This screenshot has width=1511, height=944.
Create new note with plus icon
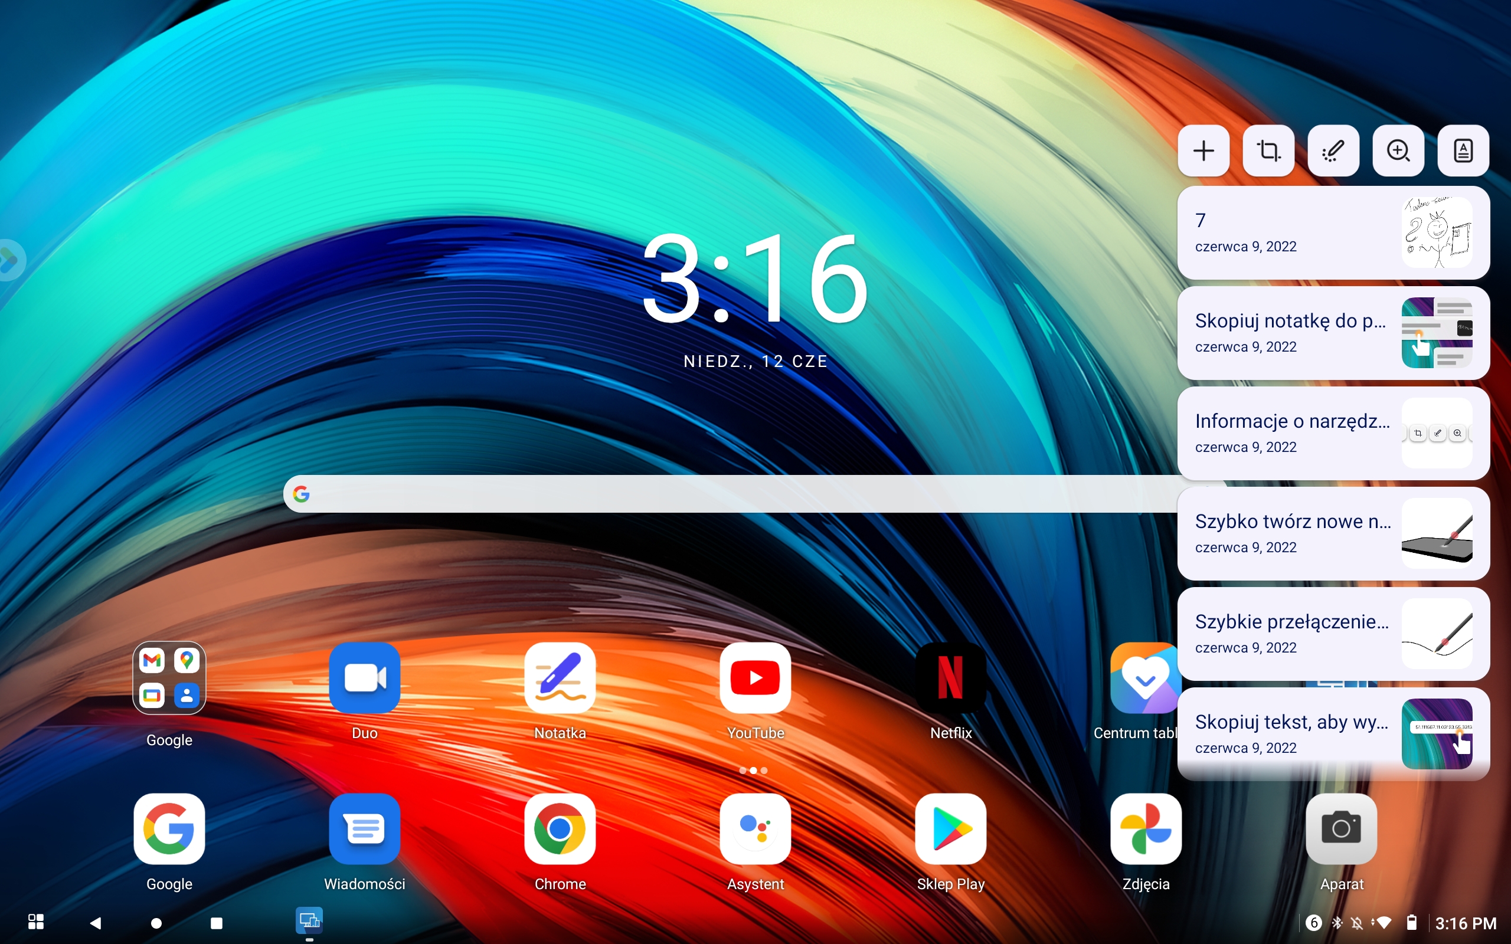(1203, 150)
